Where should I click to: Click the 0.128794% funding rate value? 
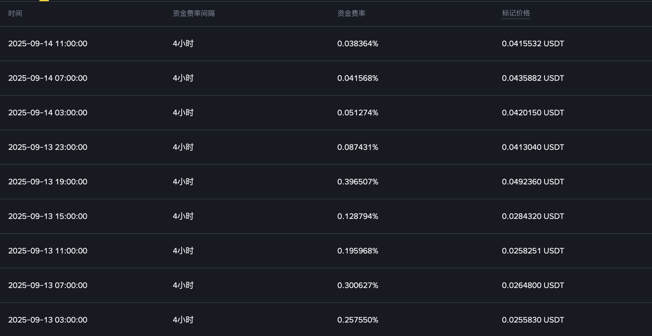pos(358,216)
